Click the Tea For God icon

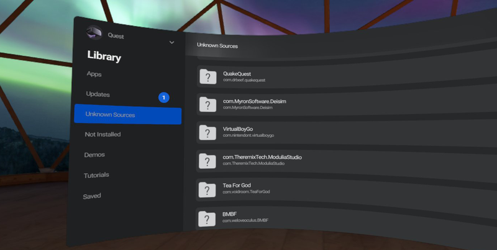pos(207,189)
